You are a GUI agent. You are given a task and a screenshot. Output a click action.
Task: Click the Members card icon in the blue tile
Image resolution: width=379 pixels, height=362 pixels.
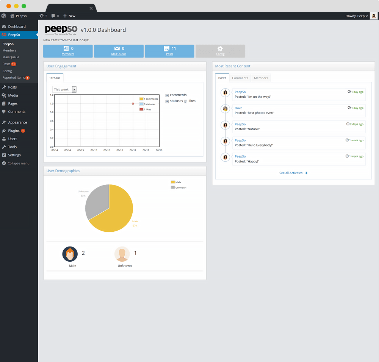click(66, 48)
